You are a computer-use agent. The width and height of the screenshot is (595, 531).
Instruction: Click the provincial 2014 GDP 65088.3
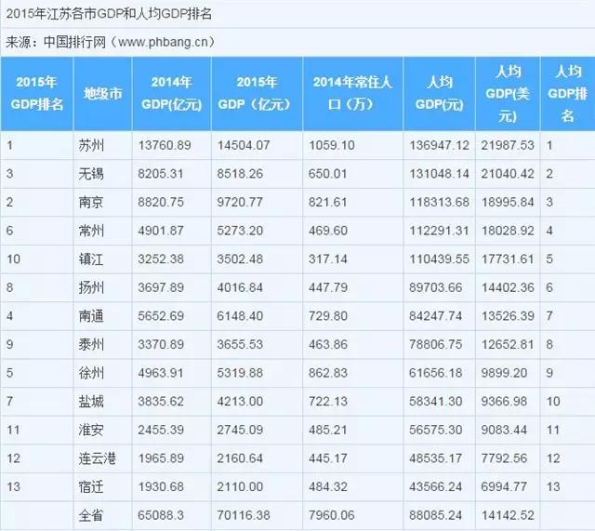click(x=161, y=515)
